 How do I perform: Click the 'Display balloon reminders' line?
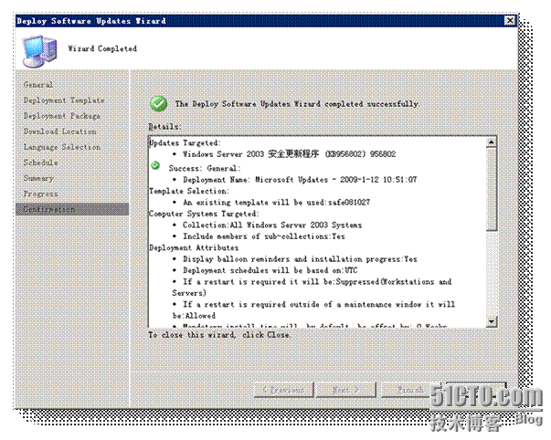(x=300, y=259)
